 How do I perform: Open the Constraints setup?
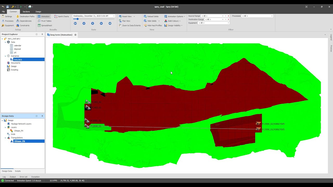[23, 25]
